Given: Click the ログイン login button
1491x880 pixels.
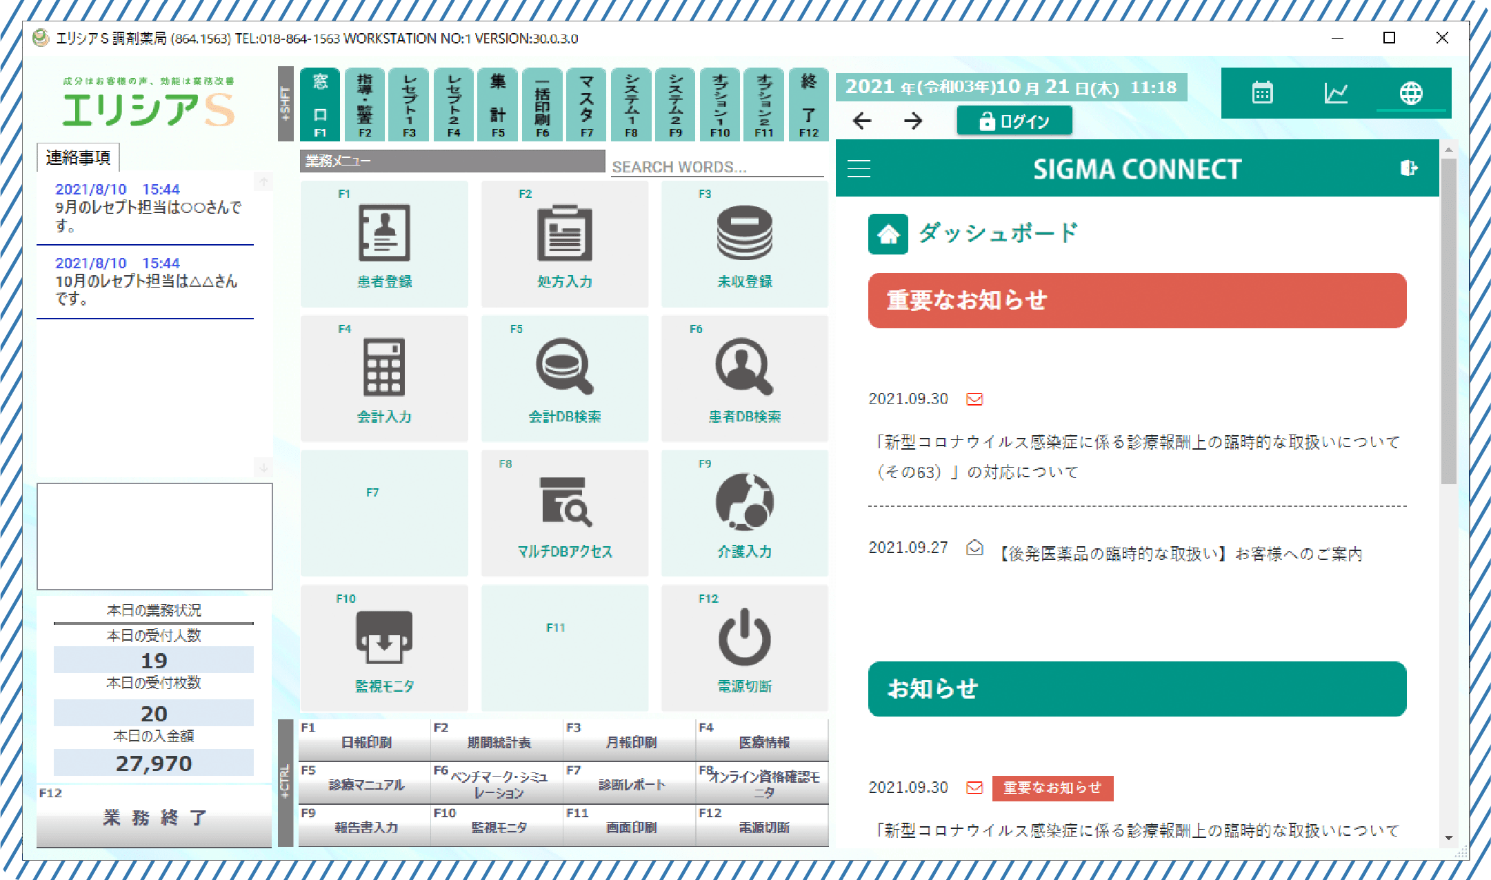Looking at the screenshot, I should 1014,121.
